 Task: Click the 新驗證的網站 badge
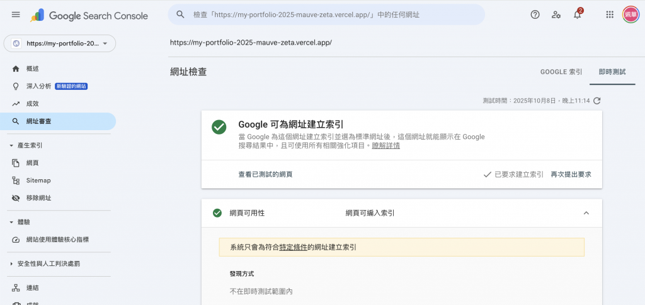pos(72,86)
